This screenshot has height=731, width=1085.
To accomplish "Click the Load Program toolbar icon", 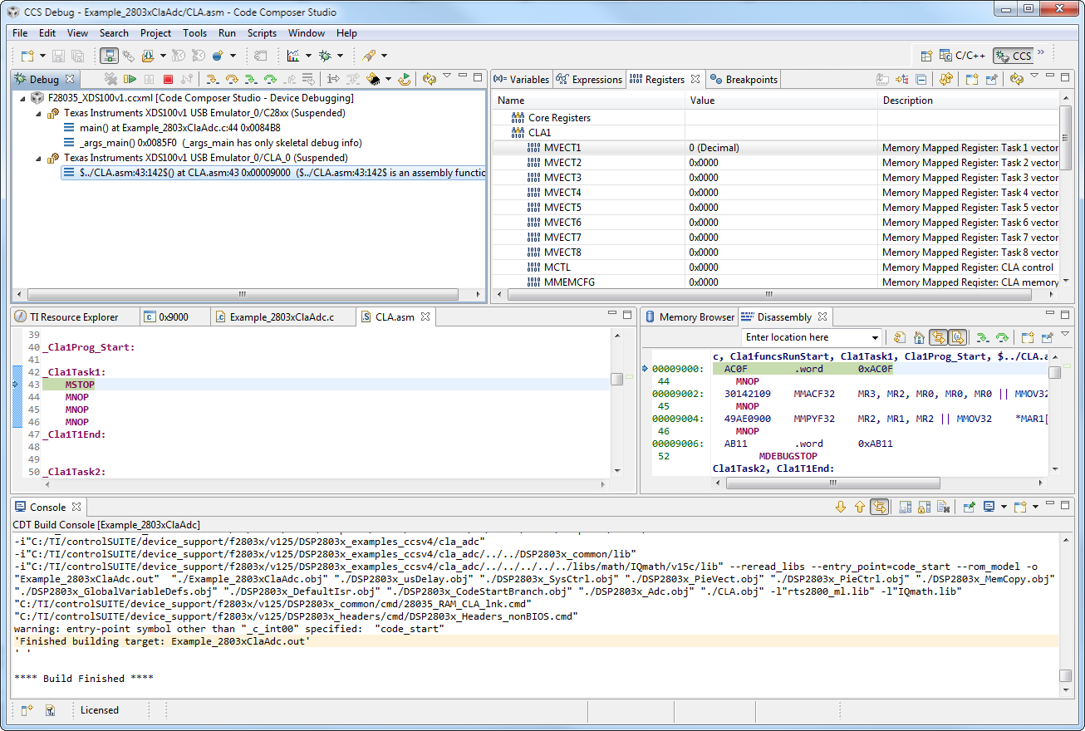I will pos(149,56).
